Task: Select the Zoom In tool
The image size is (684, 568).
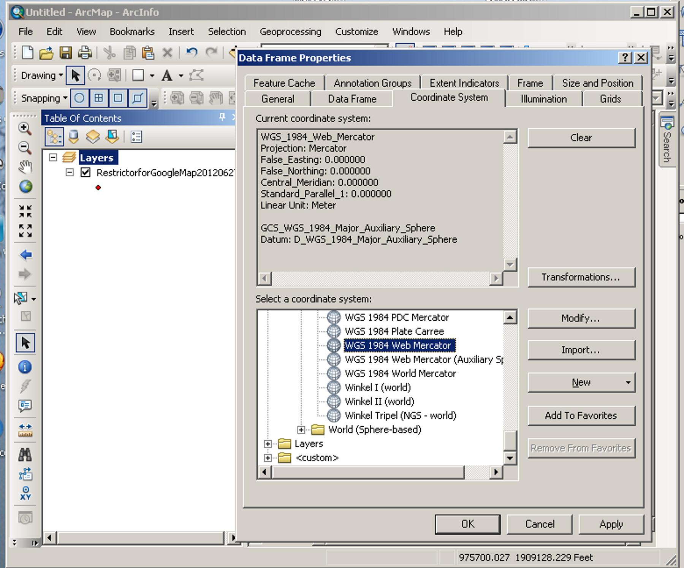Action: tap(25, 128)
